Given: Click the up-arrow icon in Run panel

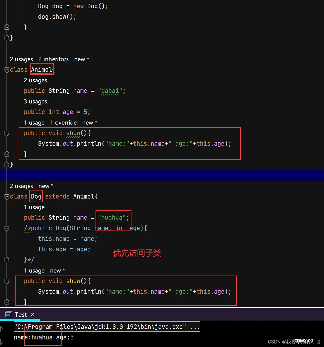Looking at the screenshot, I should 2,329.
